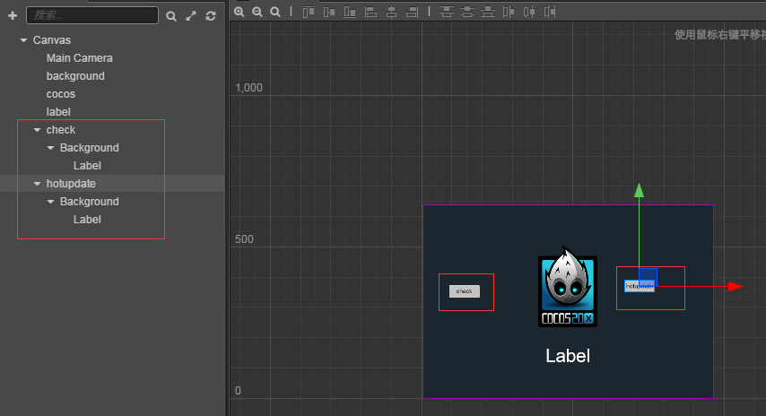Align selected nodes to right edge
This screenshot has height=416, width=766.
(413, 12)
